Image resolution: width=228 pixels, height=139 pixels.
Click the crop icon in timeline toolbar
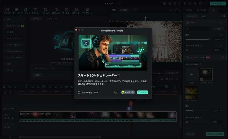tap(38, 87)
